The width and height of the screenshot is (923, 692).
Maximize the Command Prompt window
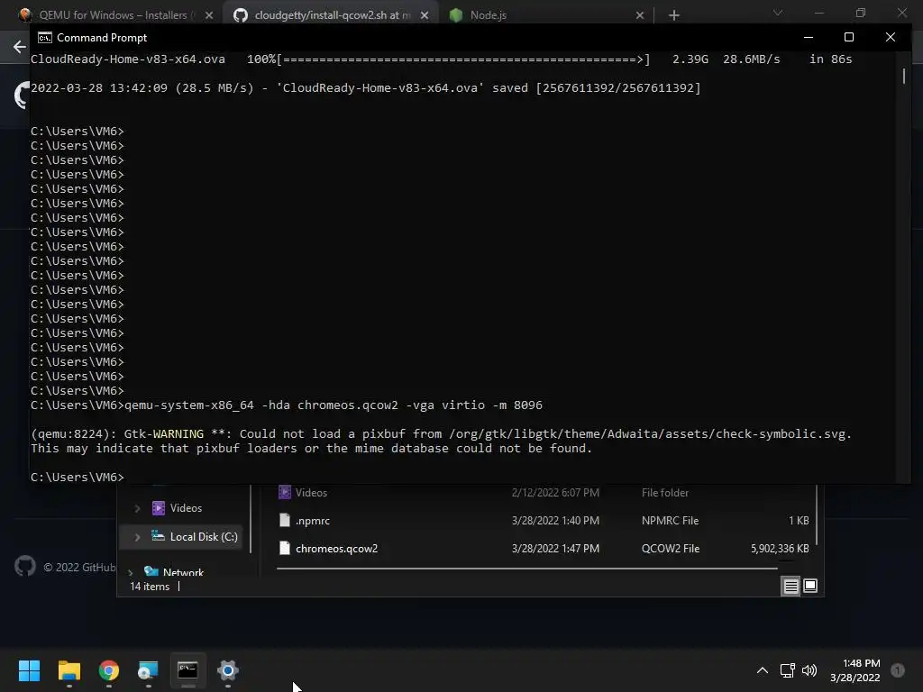click(x=849, y=37)
